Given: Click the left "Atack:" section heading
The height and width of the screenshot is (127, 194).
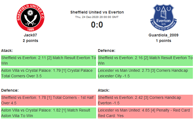Looking at the screenshot, I should coord(7,51).
